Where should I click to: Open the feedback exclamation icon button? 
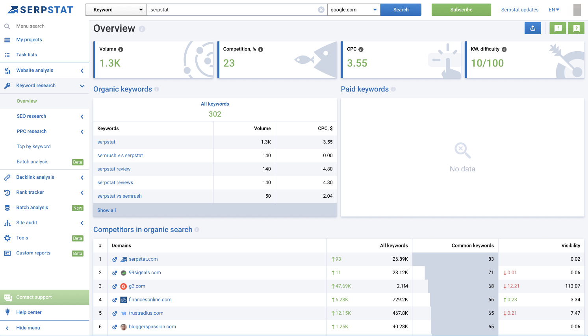pyautogui.click(x=558, y=28)
